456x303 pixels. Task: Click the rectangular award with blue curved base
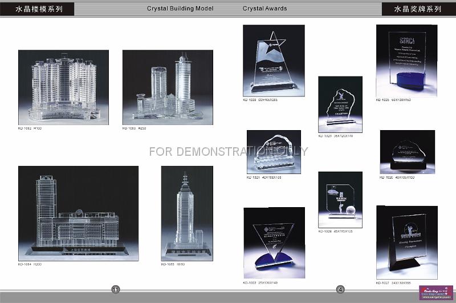[x=406, y=60]
